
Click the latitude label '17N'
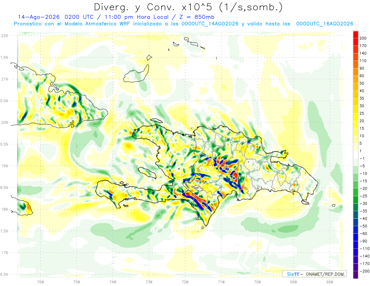point(5,253)
